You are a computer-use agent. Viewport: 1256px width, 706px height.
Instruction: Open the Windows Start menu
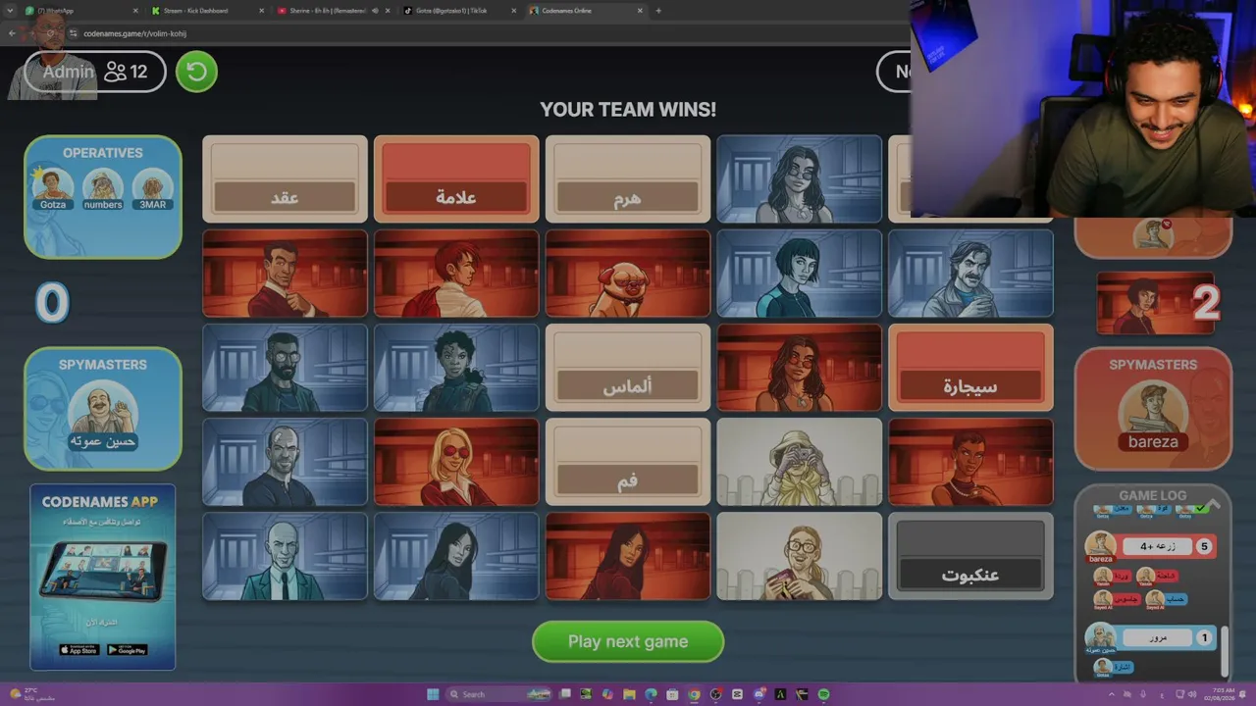[433, 694]
